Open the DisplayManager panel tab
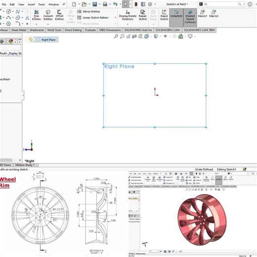 click(11, 42)
